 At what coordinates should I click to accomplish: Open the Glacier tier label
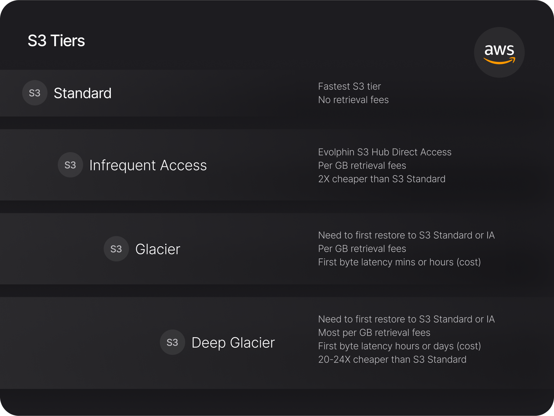click(x=158, y=249)
